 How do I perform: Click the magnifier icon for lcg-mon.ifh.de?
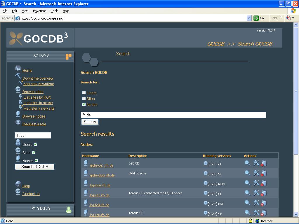tap(248, 183)
